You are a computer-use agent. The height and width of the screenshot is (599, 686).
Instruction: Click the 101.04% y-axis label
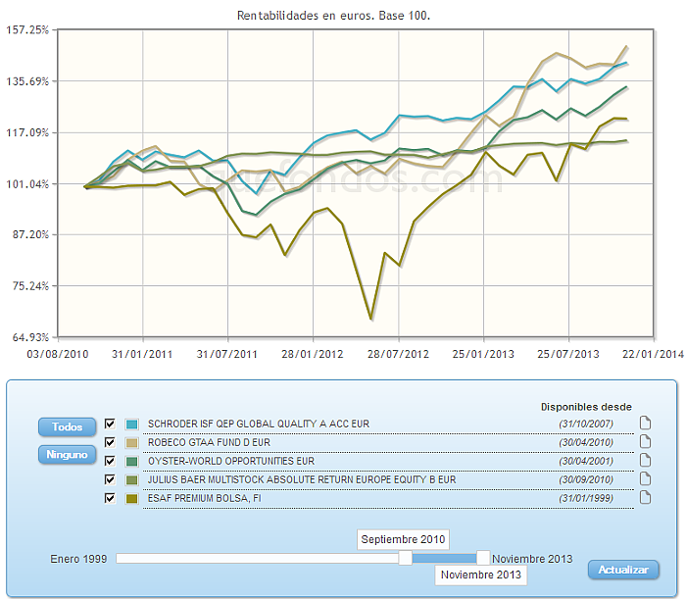tap(27, 183)
